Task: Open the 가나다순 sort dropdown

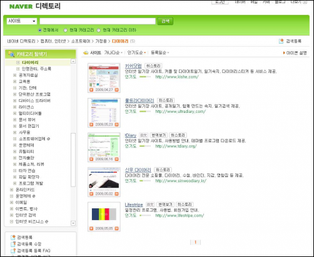Action: point(113,53)
